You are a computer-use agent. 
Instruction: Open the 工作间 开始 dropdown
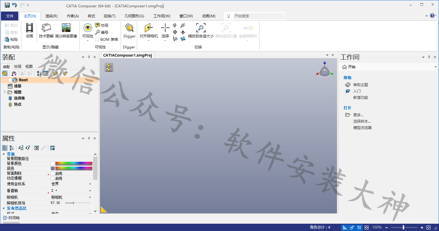point(435,67)
